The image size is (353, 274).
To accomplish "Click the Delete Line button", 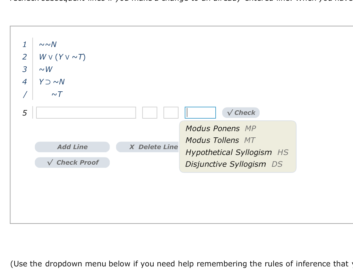I will pyautogui.click(x=149, y=147).
